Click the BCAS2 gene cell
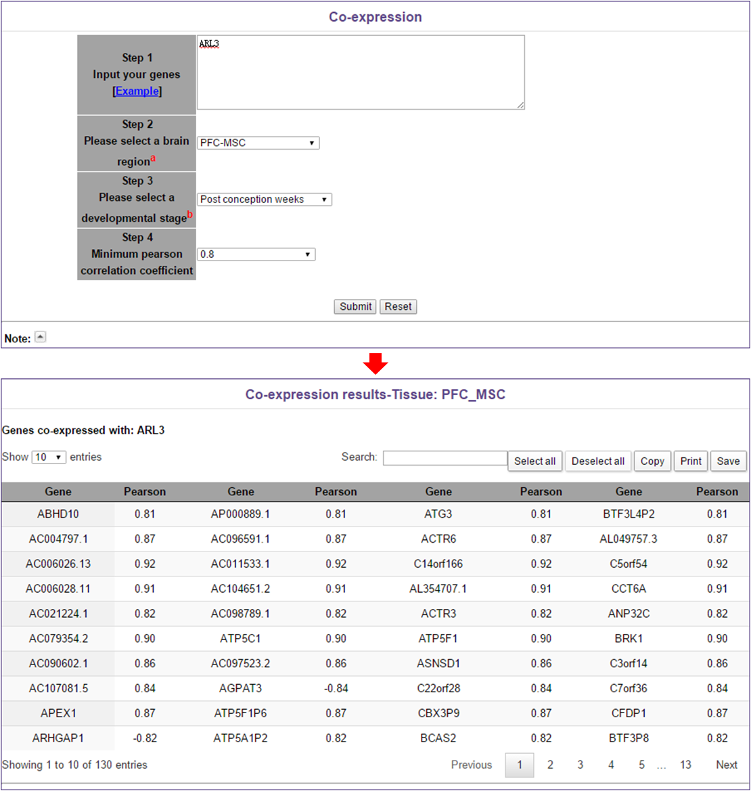The height and width of the screenshot is (791, 751). (x=438, y=738)
